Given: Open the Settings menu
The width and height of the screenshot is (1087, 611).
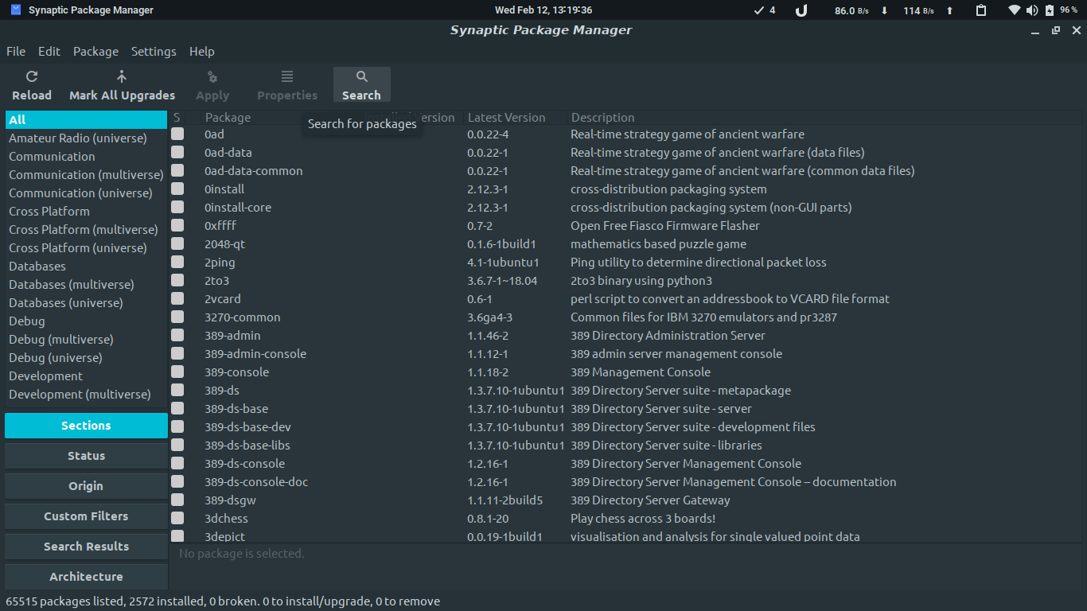Looking at the screenshot, I should 154,51.
